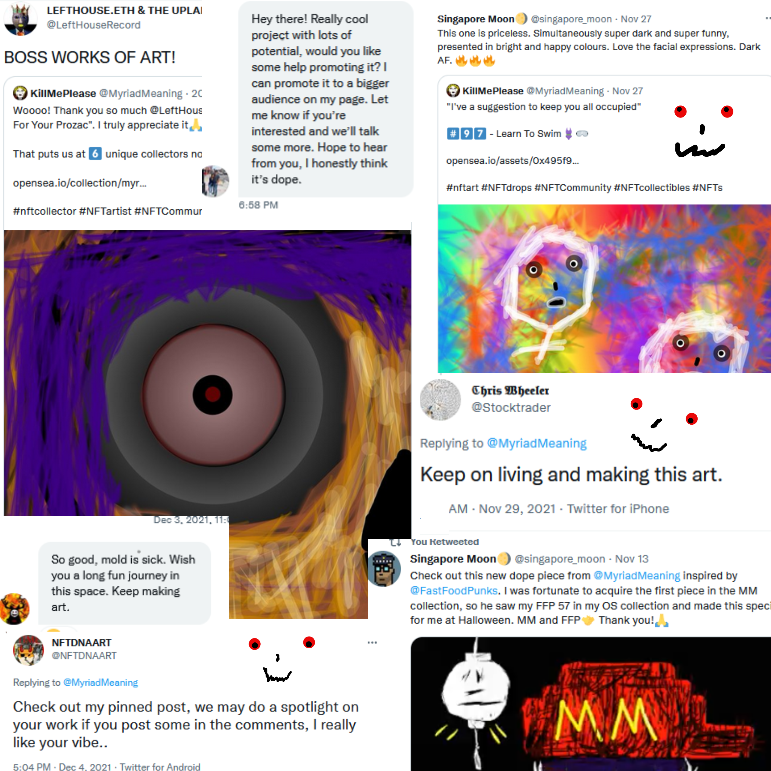Image resolution: width=771 pixels, height=771 pixels.
Task: Open the rainbow stick-figure artwork image
Action: click(604, 289)
